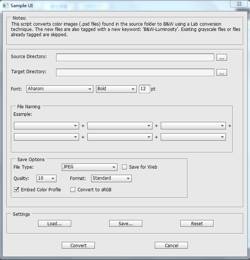
Task: Open the first File Naming dropdown
Action: (x=46, y=126)
